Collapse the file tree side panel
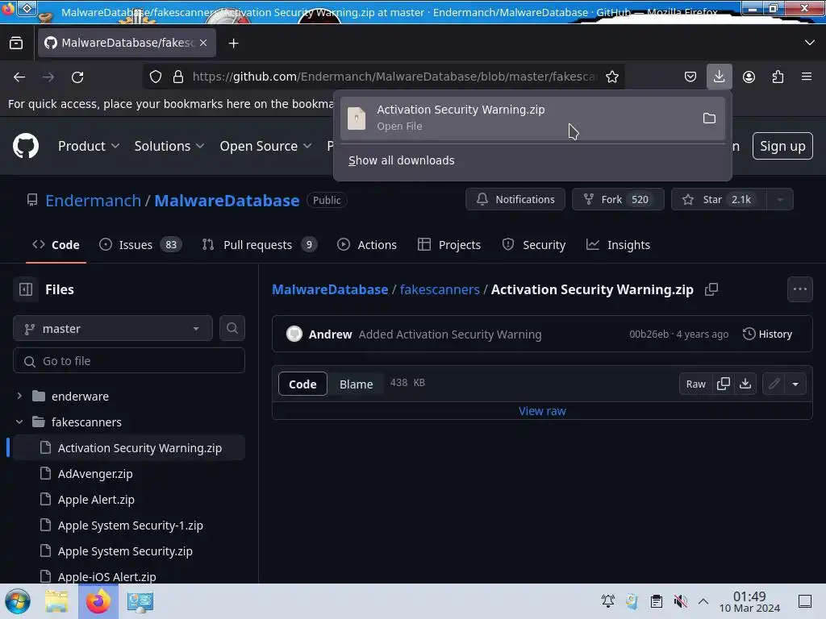This screenshot has height=619, width=826. pyautogui.click(x=26, y=289)
